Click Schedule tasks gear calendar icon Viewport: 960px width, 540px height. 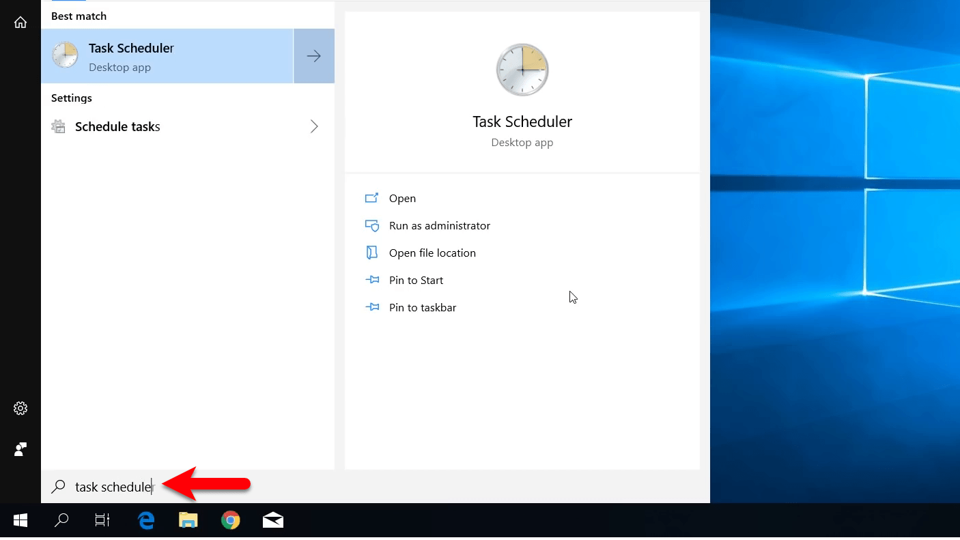click(x=59, y=126)
